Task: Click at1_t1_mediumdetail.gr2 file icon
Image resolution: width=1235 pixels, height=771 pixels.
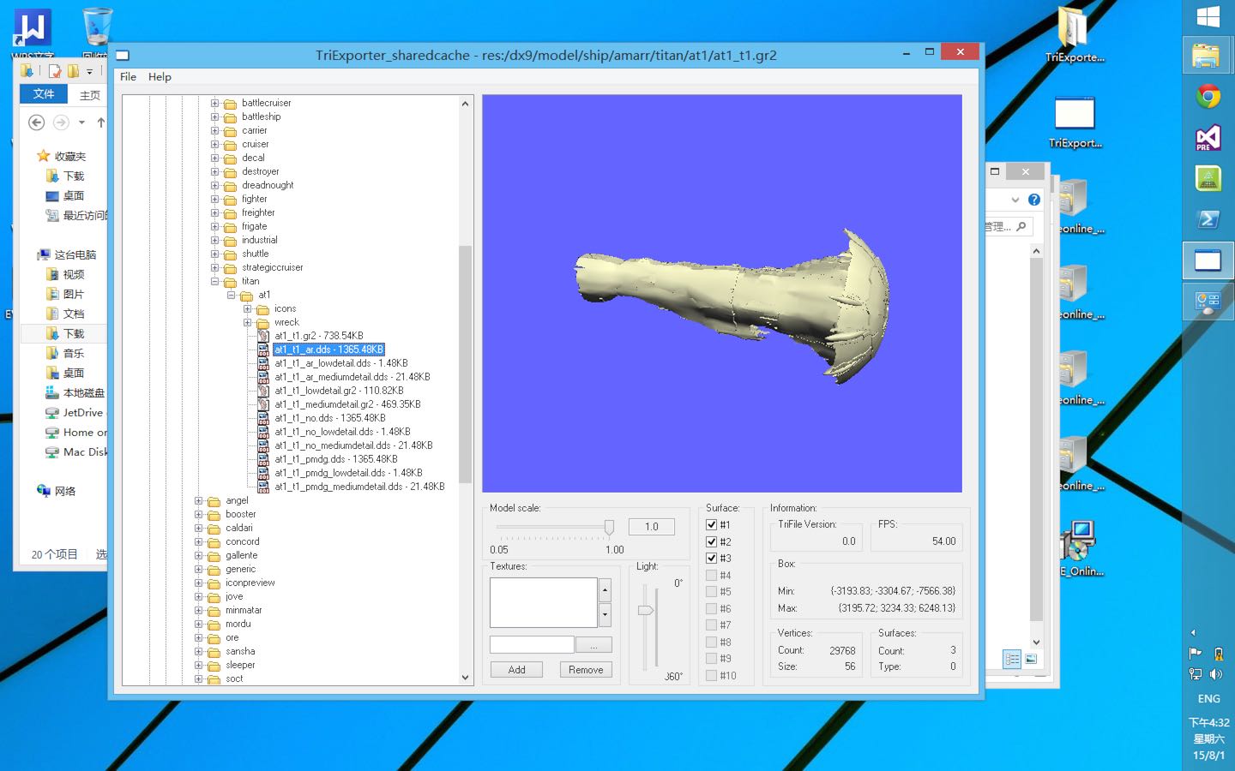Action: click(x=263, y=404)
